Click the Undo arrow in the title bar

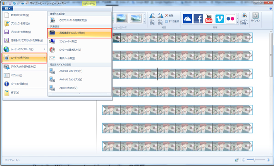pos(14,3)
